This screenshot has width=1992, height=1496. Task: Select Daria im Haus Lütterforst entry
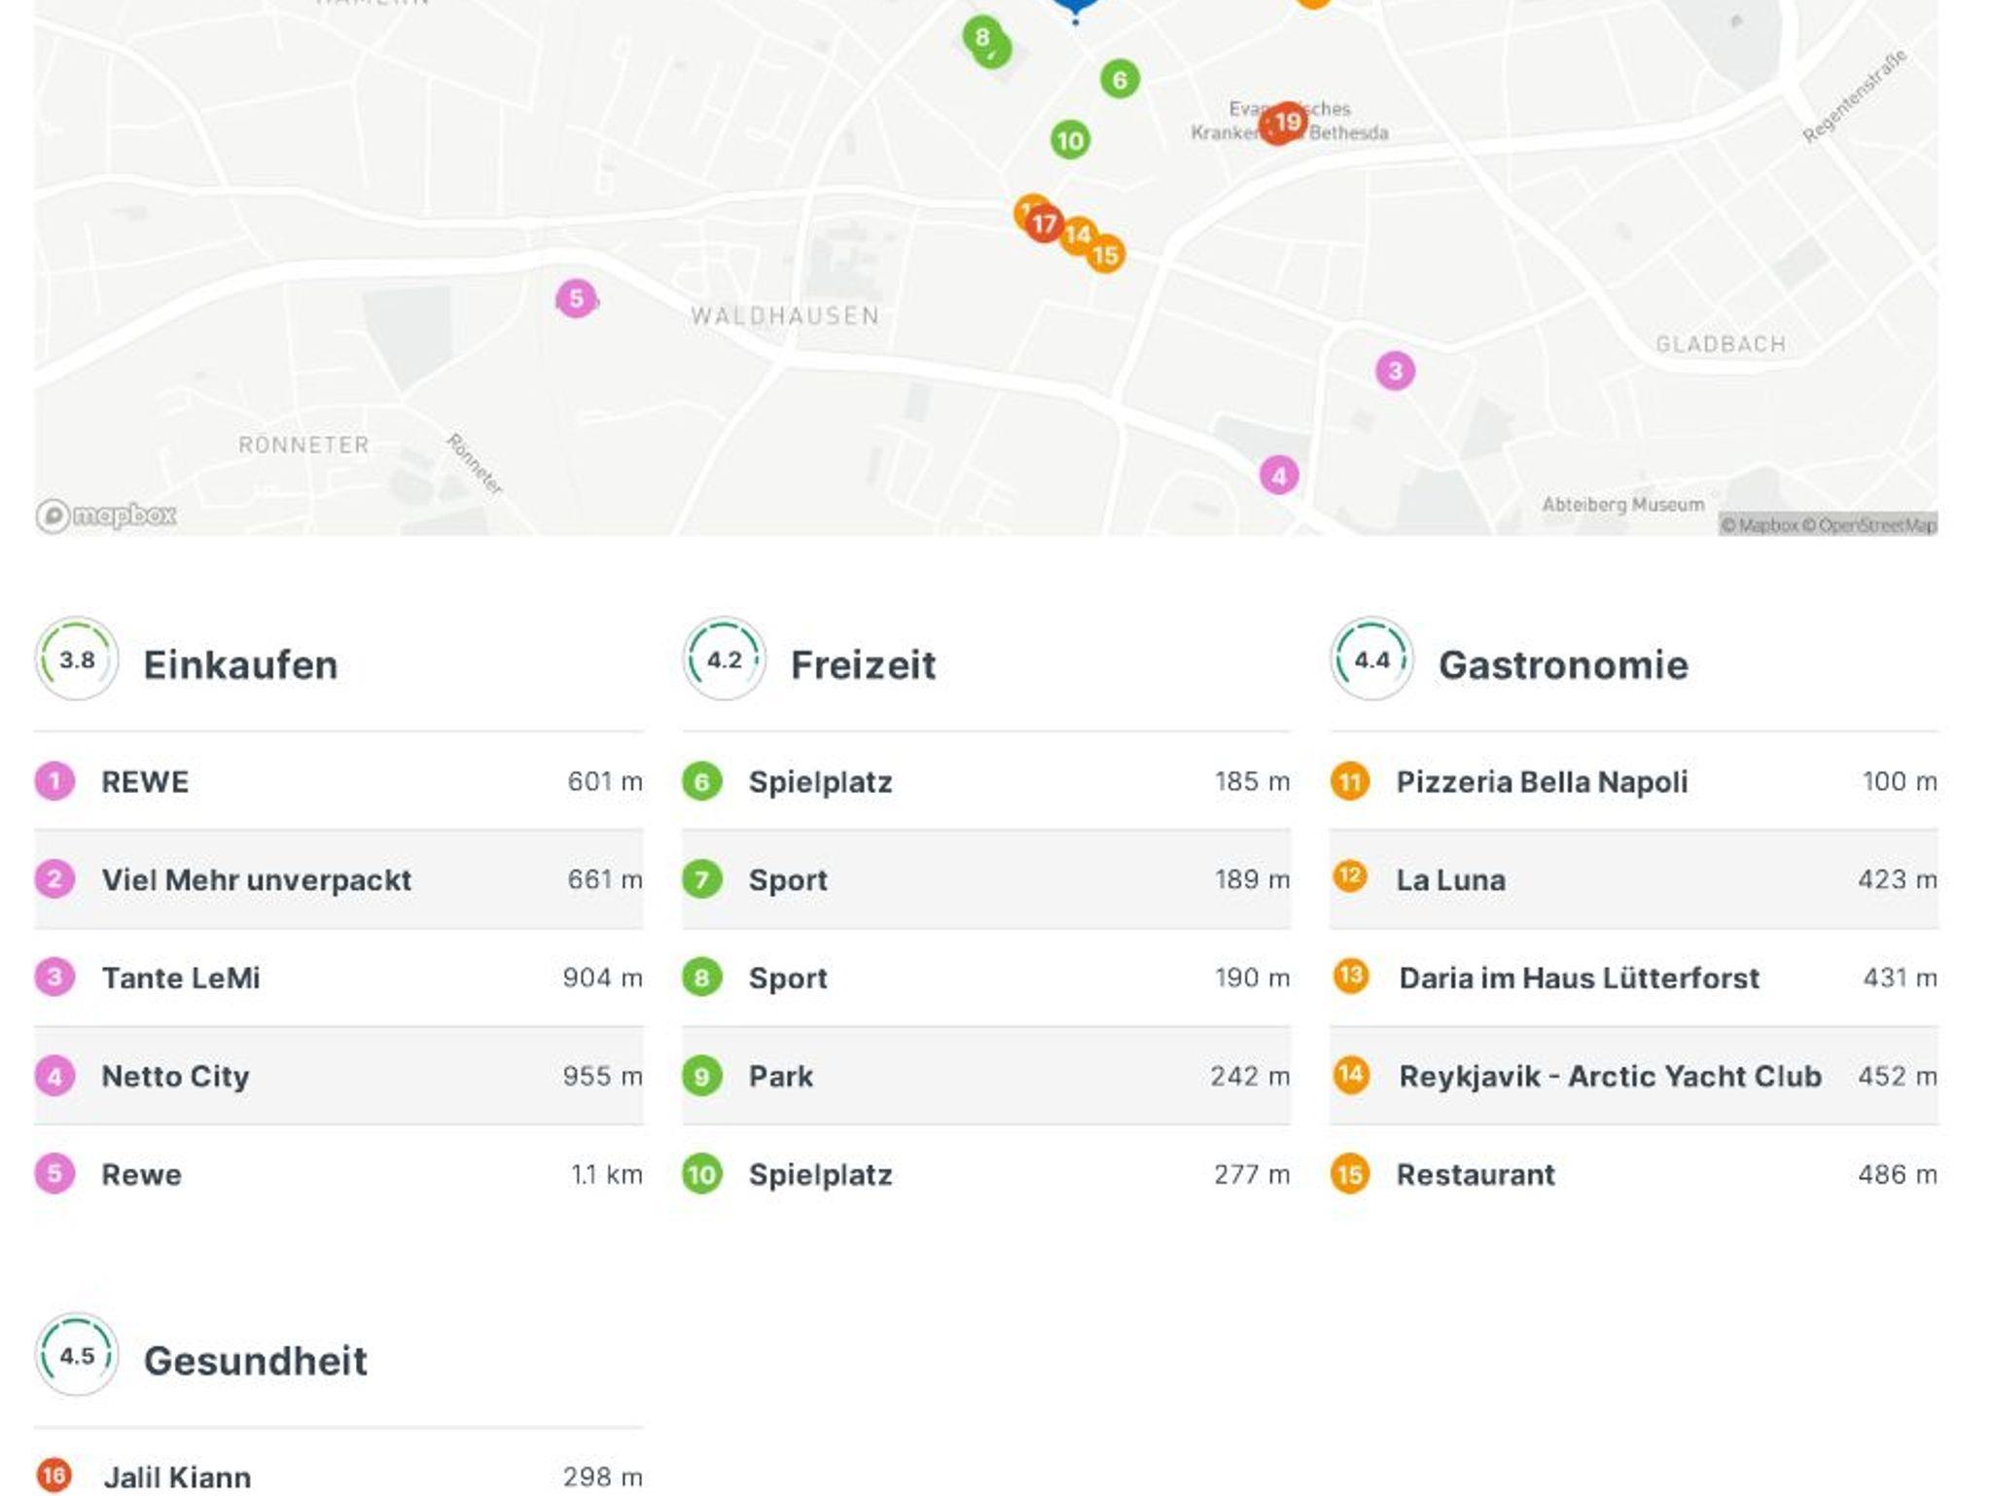click(x=1578, y=979)
